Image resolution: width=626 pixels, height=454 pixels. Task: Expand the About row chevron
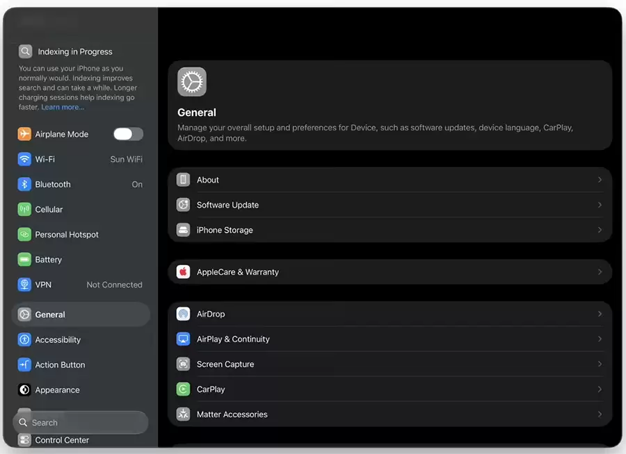600,180
